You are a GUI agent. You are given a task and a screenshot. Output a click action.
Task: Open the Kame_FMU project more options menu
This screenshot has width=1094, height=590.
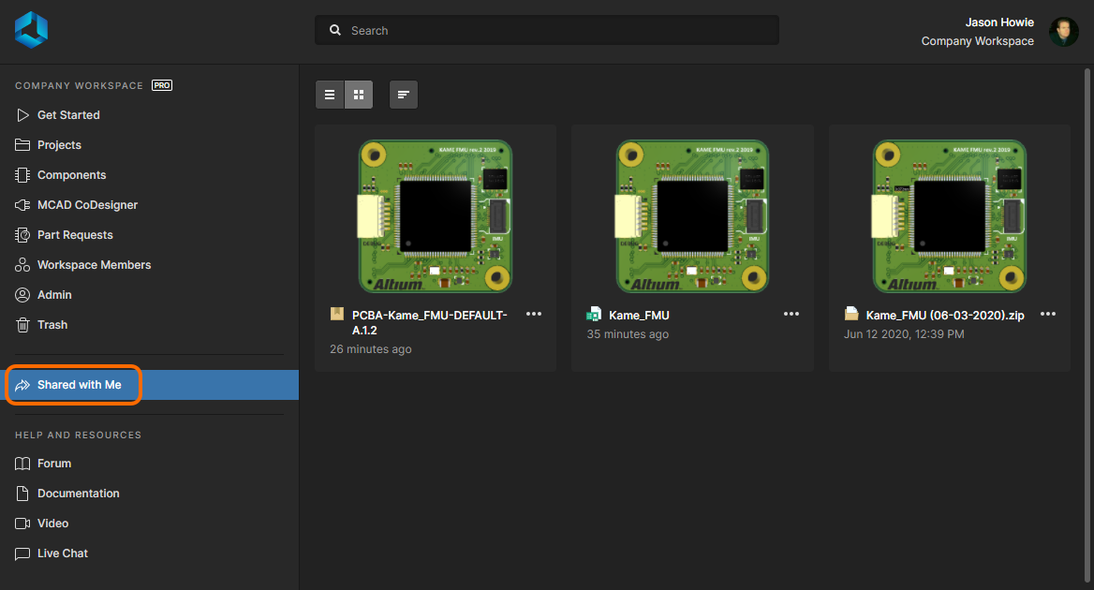791,315
